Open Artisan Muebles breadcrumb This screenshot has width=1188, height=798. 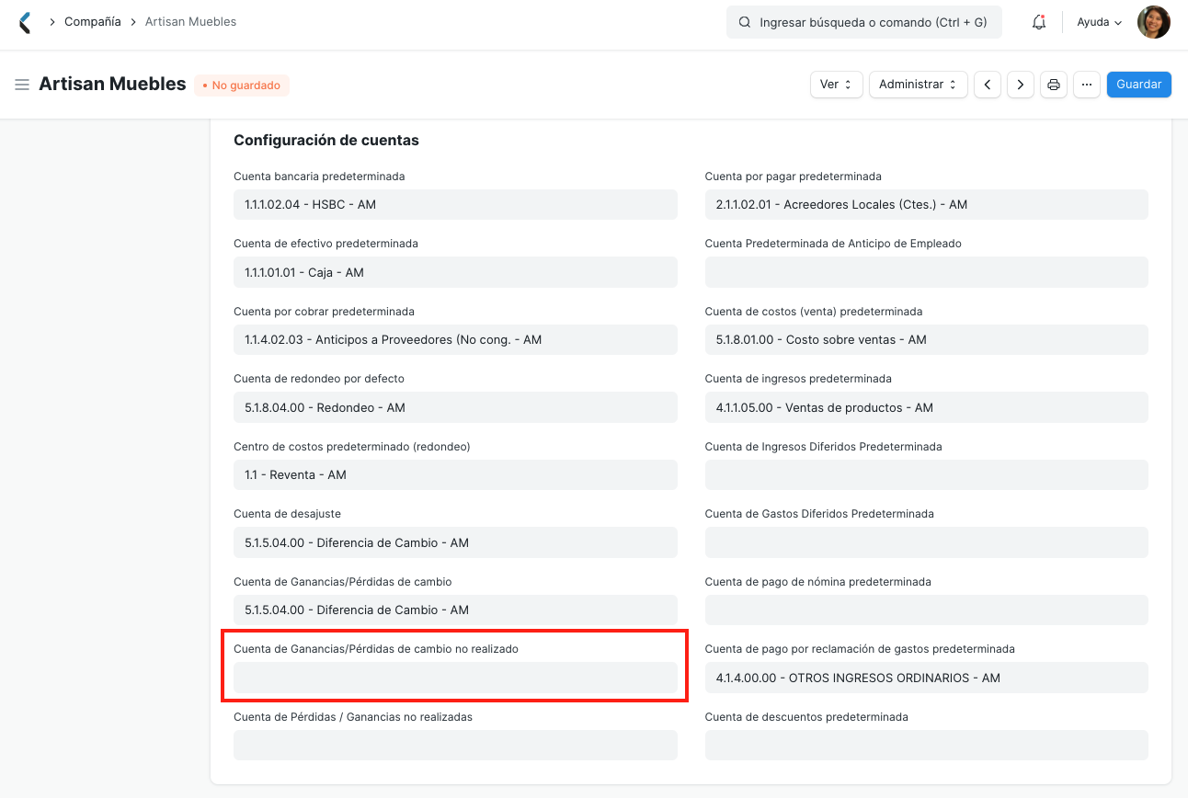click(x=190, y=22)
